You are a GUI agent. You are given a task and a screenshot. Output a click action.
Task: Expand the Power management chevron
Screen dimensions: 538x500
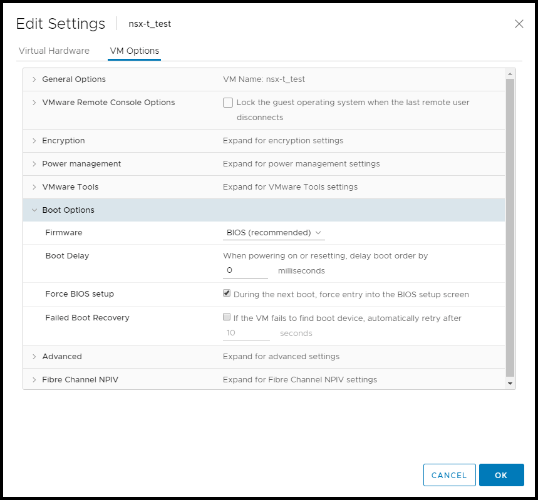point(34,164)
